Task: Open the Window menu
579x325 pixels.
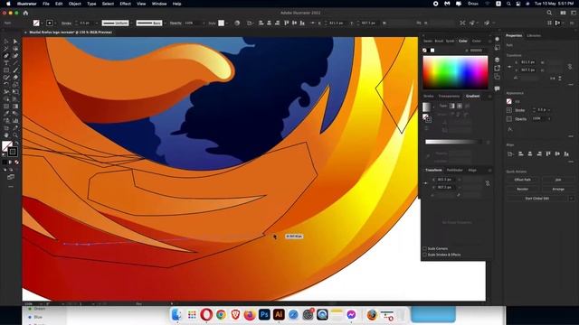Action: coord(159,4)
